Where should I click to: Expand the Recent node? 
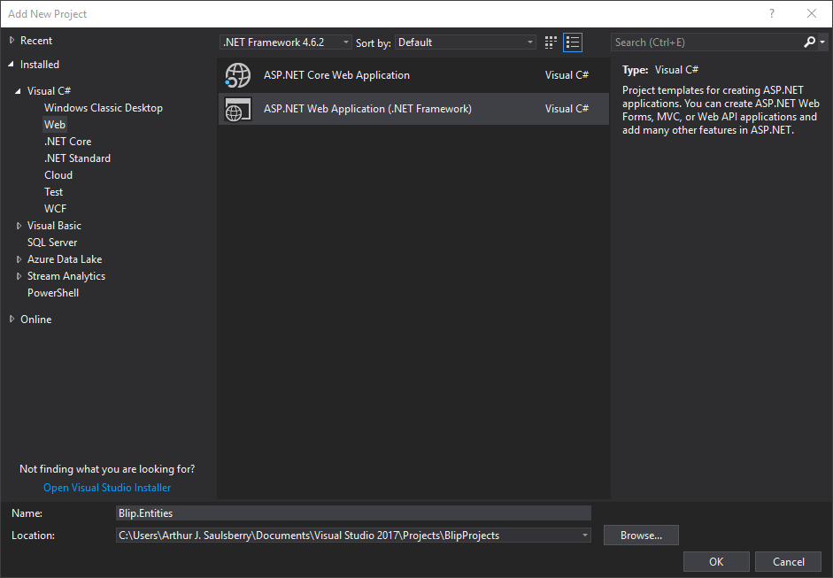(12, 41)
